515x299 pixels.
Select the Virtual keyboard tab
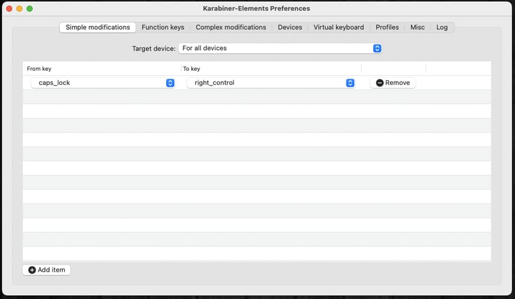(x=338, y=27)
